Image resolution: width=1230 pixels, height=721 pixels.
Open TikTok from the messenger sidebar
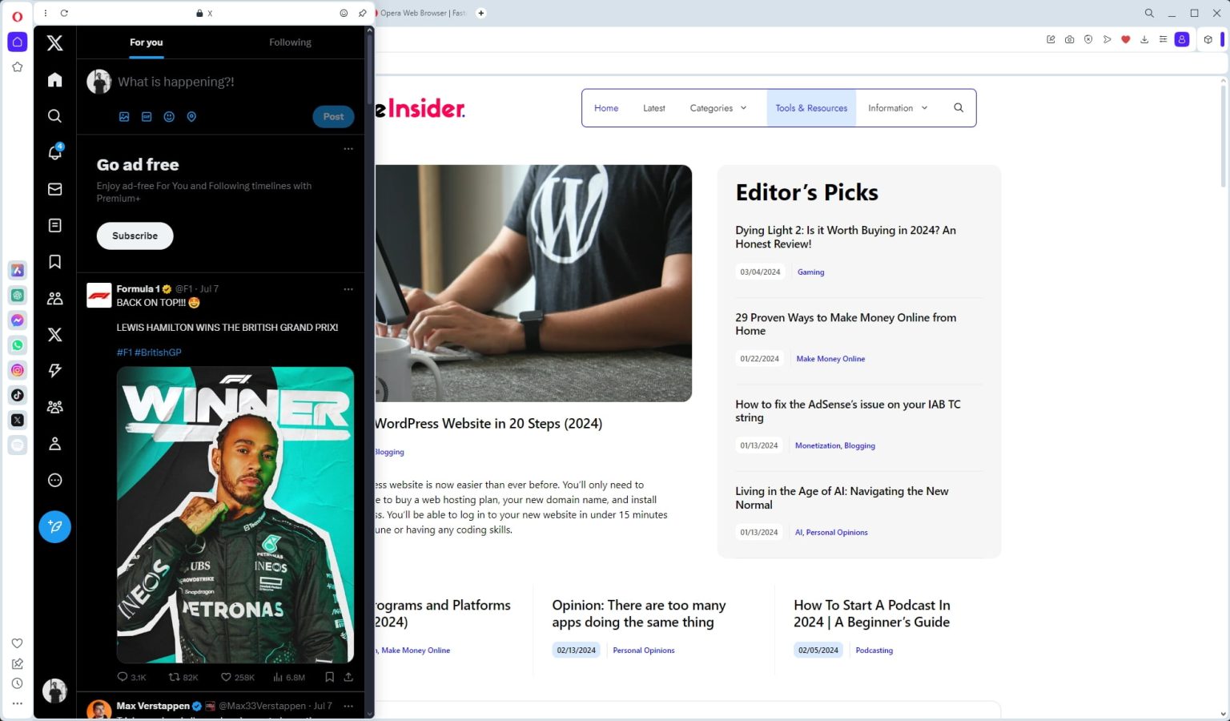17,395
